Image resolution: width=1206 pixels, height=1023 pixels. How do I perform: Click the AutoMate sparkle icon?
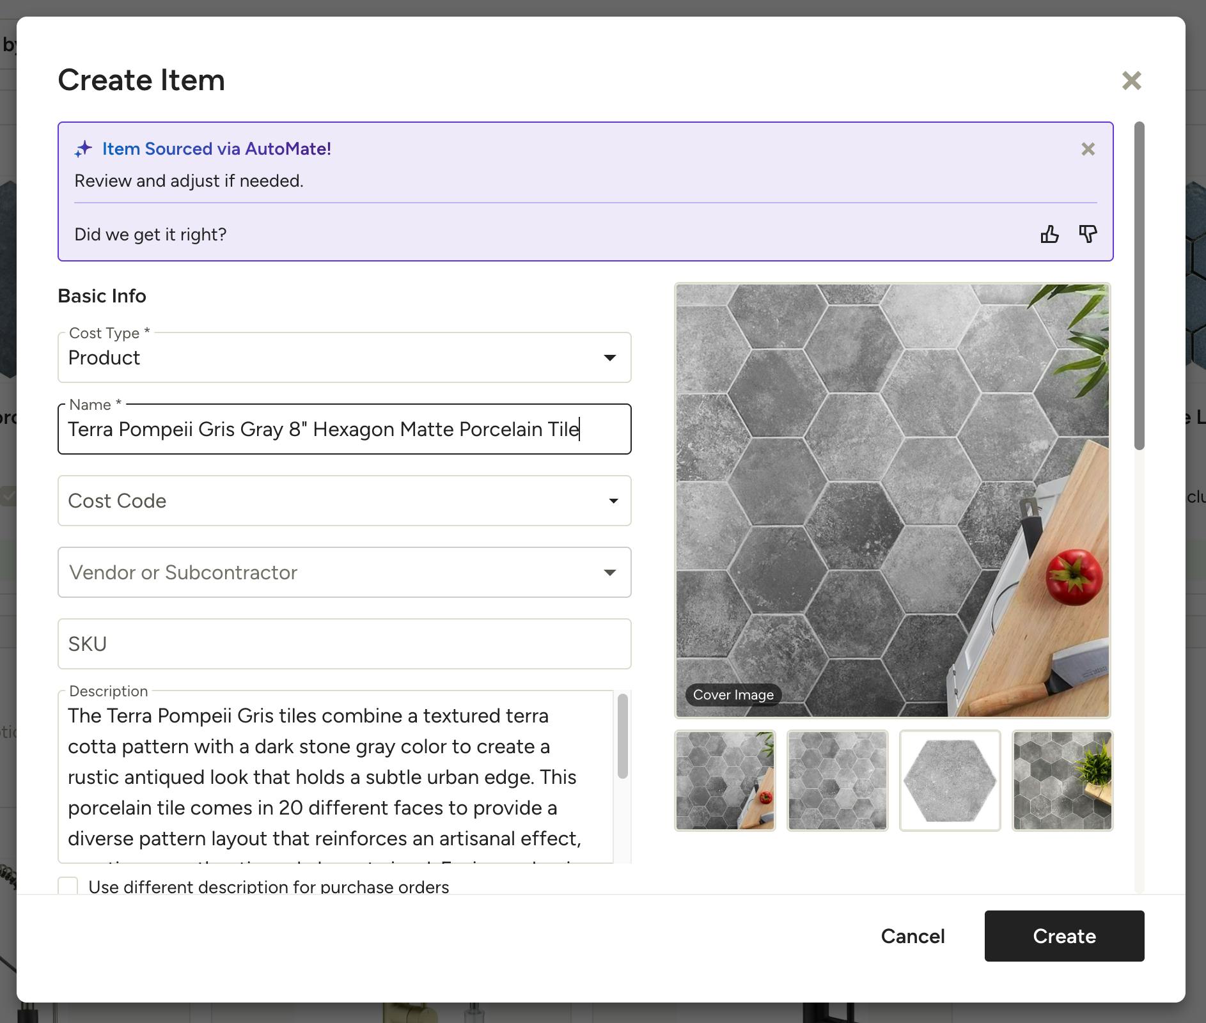(83, 149)
